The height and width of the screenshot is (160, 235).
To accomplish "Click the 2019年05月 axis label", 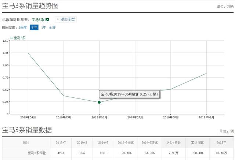I will 64,118.
